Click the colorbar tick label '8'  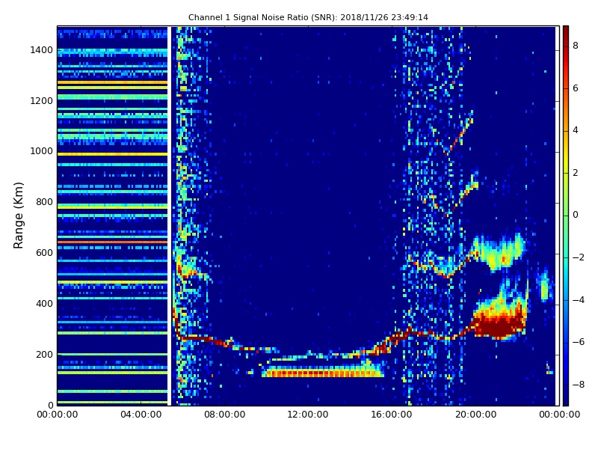(576, 46)
